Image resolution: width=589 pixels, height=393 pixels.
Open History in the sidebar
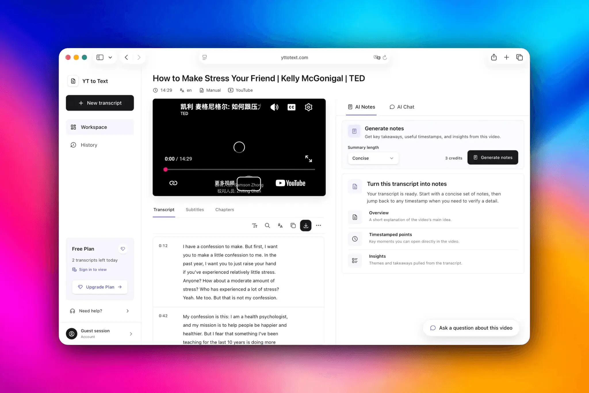pos(100,145)
